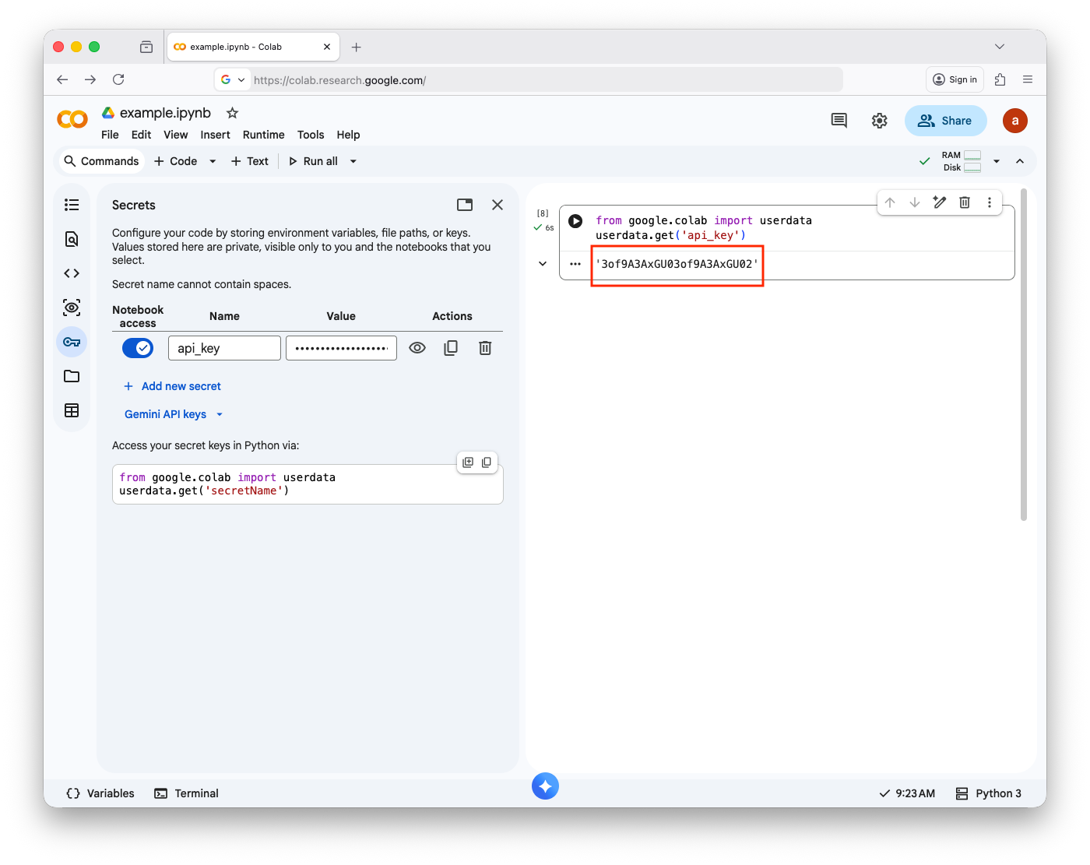Viewport: 1090px width, 865px height.
Task: Open the Files folder sidebar icon
Action: [x=72, y=376]
